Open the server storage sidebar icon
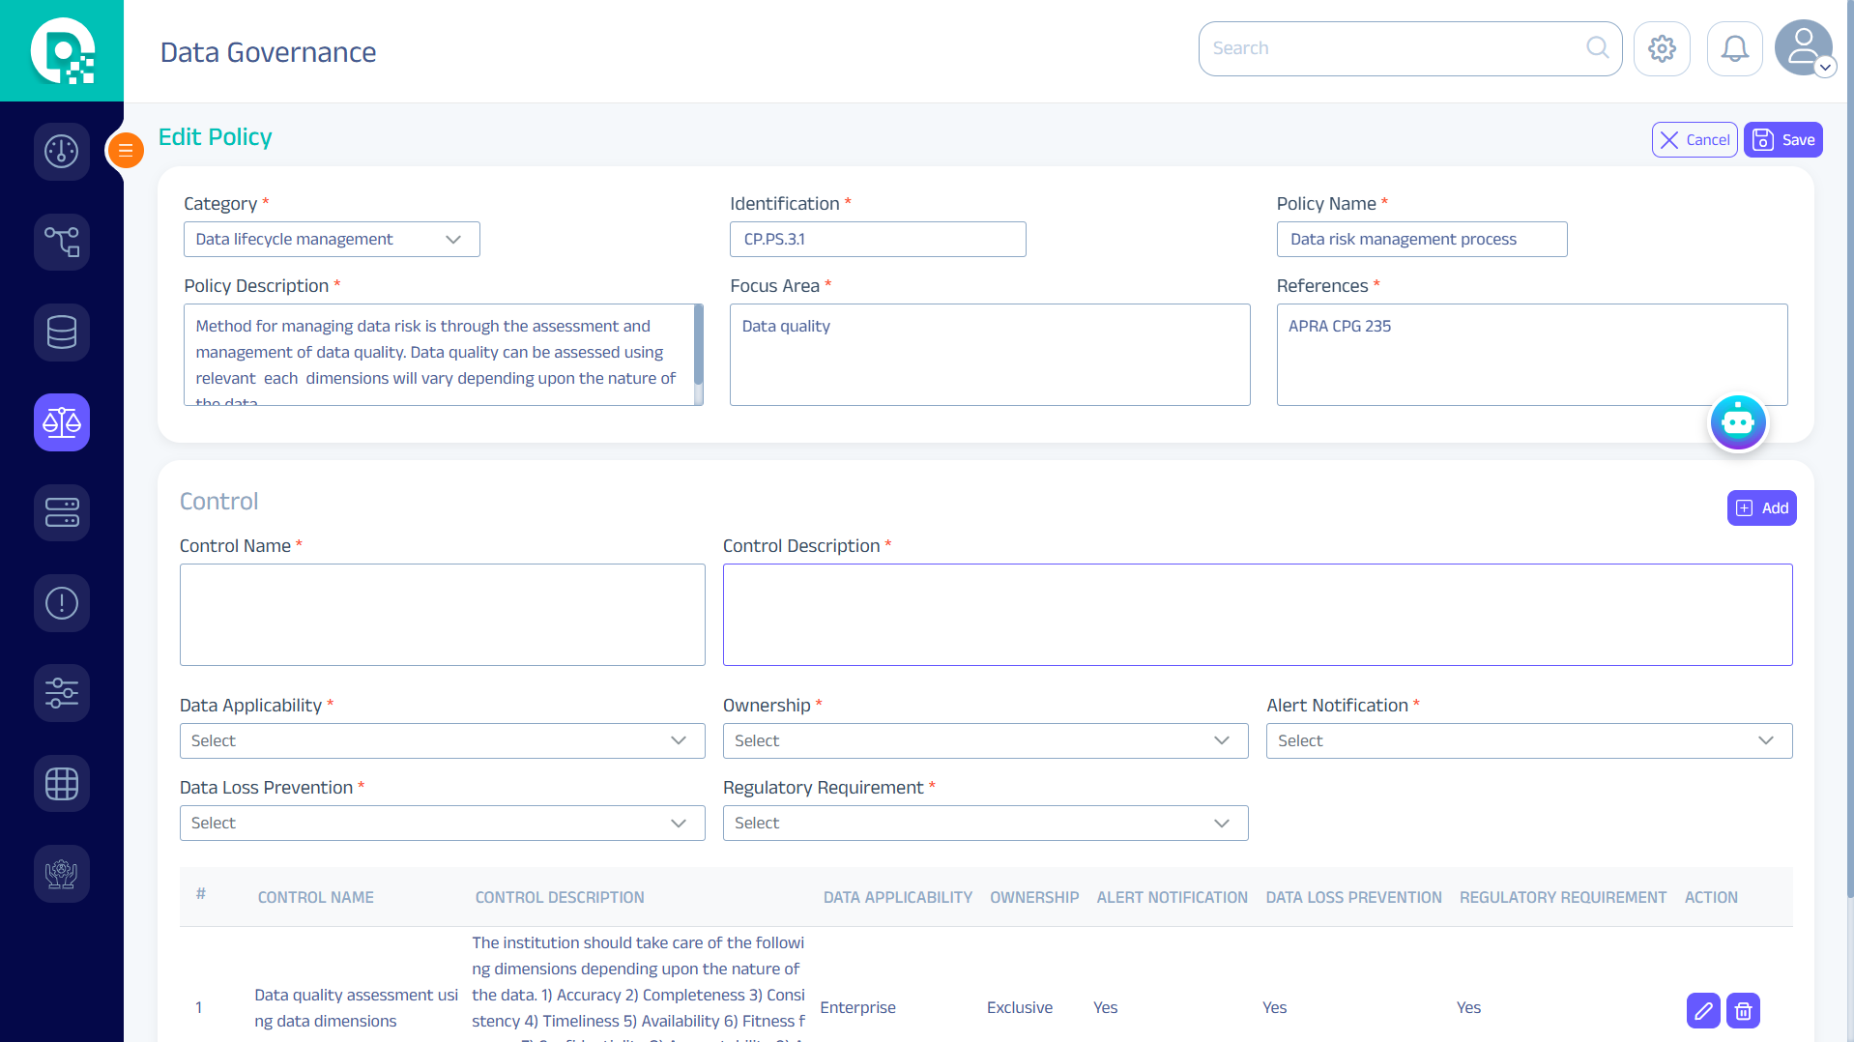 point(62,512)
